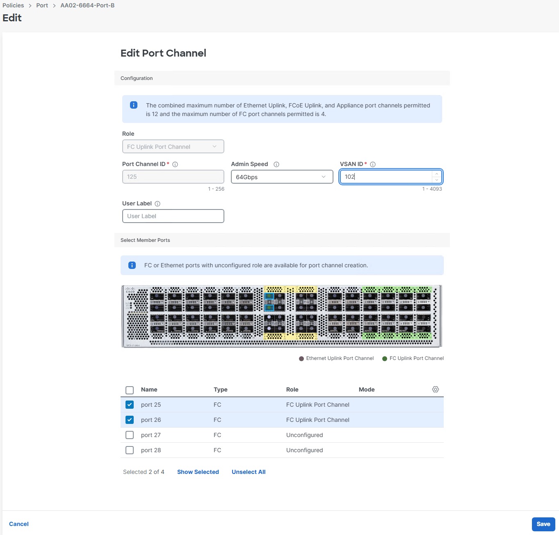Click 'FC Uplink Port Channel' role in port 25 row
The image size is (559, 535).
point(318,405)
